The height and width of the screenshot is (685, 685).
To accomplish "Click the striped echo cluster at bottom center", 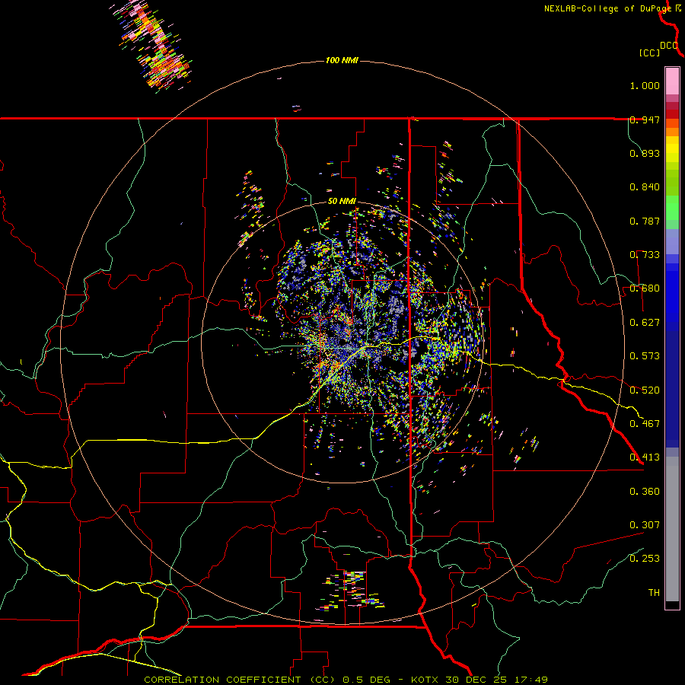I will 352,590.
